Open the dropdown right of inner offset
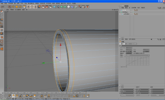This screenshot has width=165, height=100. point(146,52)
